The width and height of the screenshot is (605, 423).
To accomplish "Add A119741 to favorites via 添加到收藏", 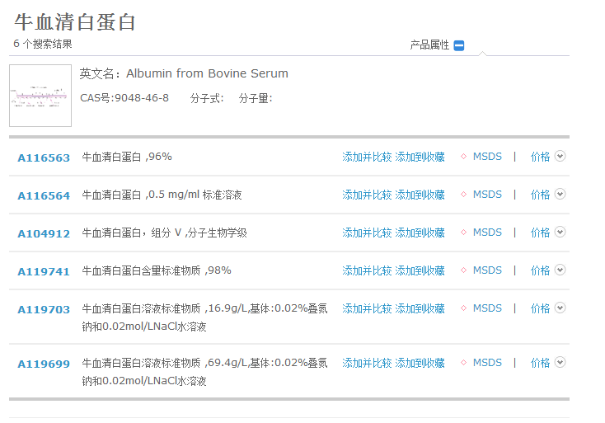I will click(420, 270).
